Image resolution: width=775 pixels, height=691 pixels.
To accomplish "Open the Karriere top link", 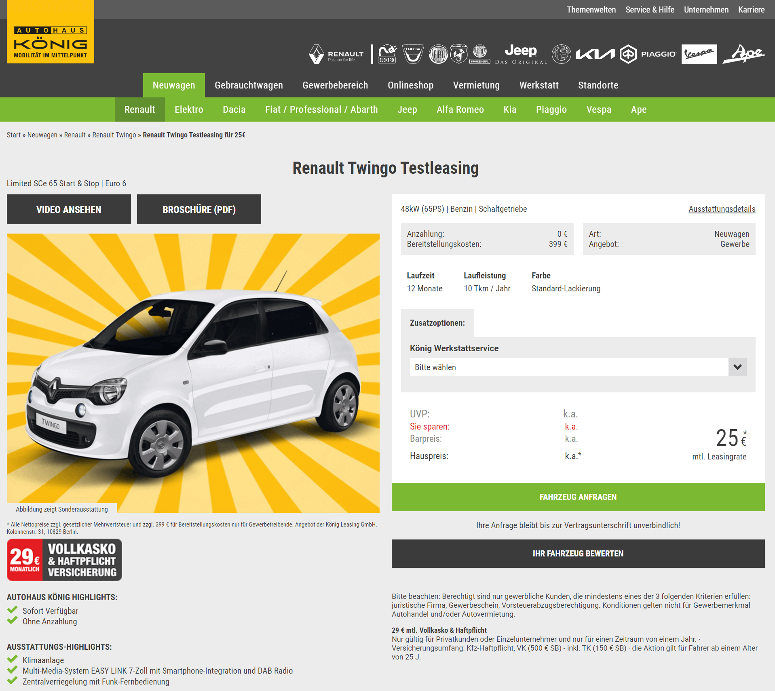I will click(x=751, y=10).
